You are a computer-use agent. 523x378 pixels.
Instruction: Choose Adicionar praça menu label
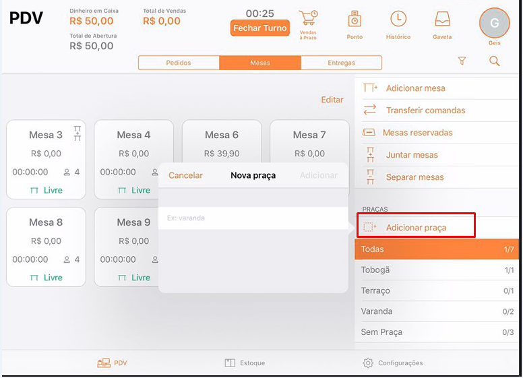click(x=416, y=228)
